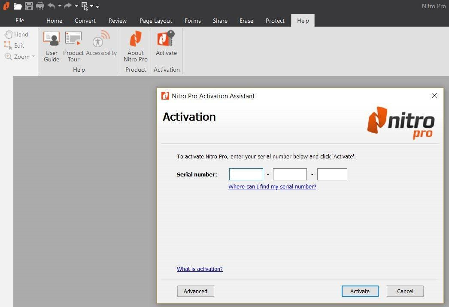Open 'Where can I find my serial number?' link
The height and width of the screenshot is (307, 449).
[x=272, y=187]
